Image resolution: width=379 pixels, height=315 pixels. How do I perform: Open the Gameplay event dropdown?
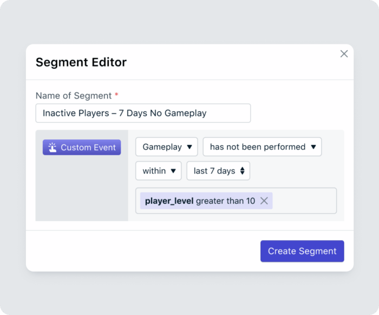(166, 147)
